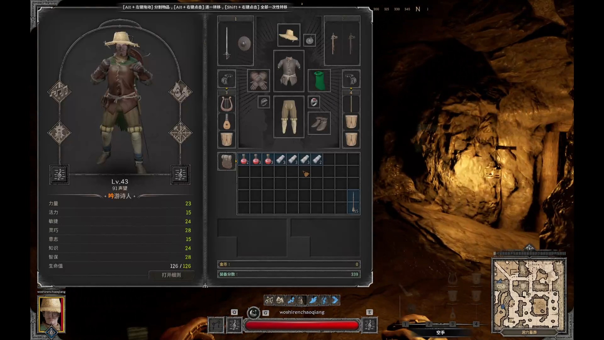Select quick slot tab 4

(x=351, y=93)
